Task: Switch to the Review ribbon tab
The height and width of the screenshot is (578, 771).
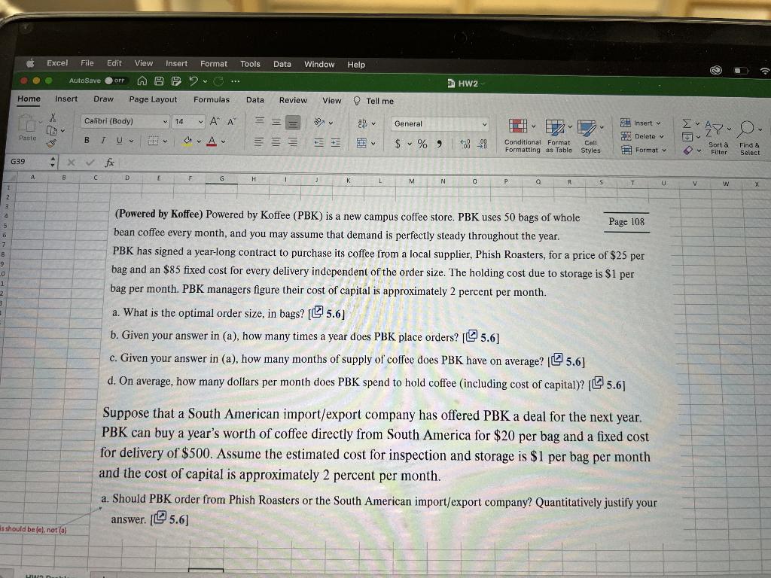Action: click(x=293, y=100)
